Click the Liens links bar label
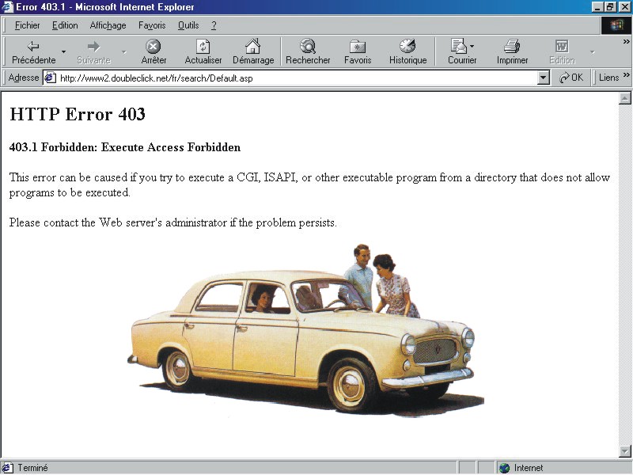The width and height of the screenshot is (633, 475). (x=608, y=78)
